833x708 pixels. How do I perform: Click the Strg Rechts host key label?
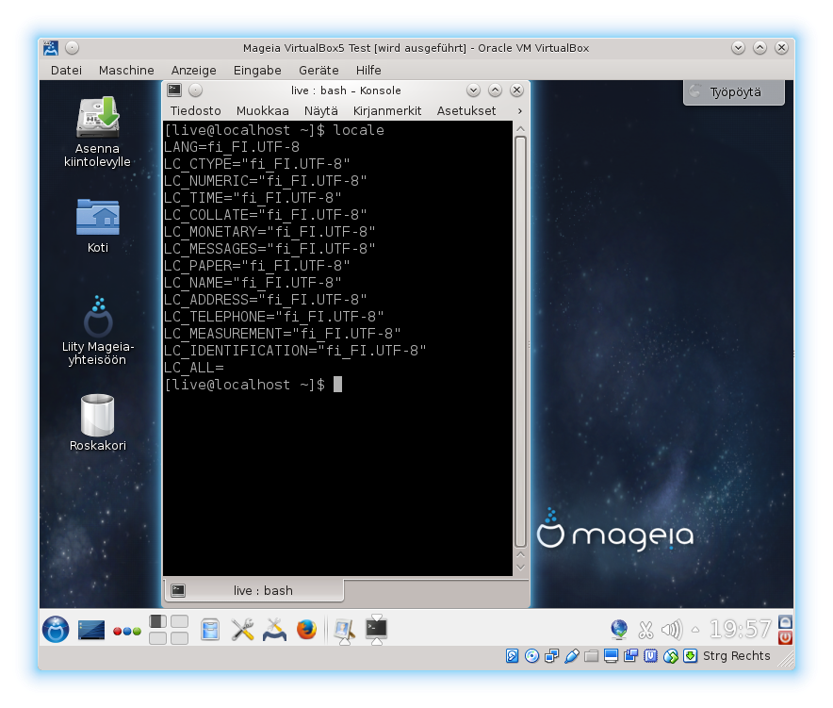pyautogui.click(x=736, y=656)
